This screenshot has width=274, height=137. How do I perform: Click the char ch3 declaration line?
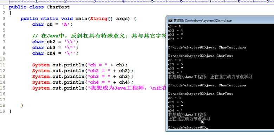(x=55, y=47)
